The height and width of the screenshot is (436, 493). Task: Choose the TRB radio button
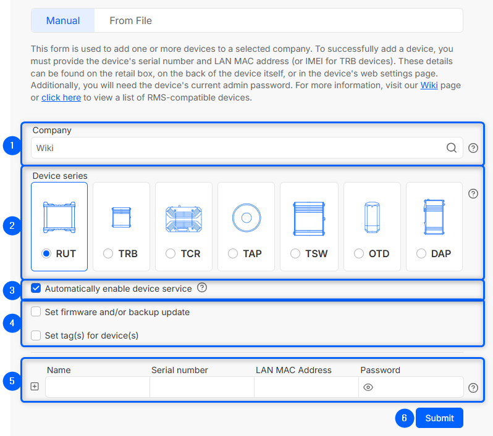[x=108, y=253]
